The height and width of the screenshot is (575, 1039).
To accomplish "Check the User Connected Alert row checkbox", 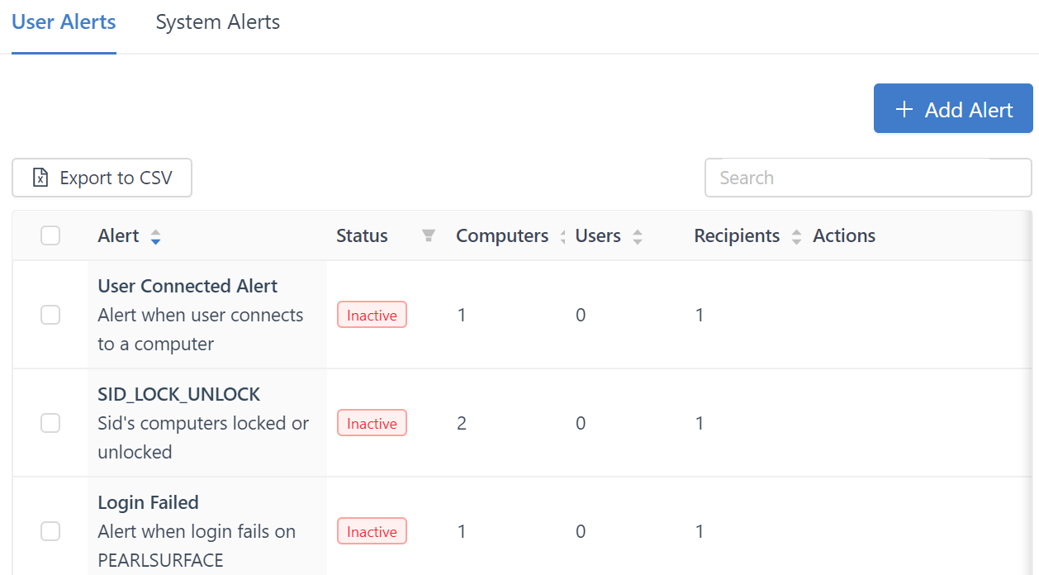I will pyautogui.click(x=50, y=315).
